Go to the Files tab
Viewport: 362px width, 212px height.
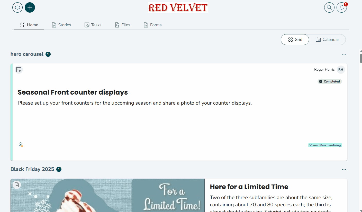point(123,25)
